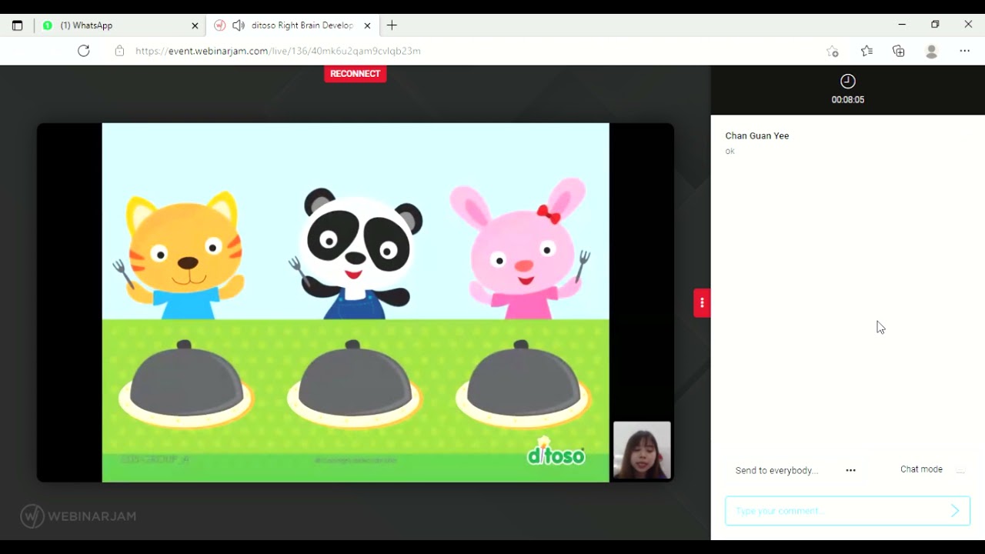Click the red RECONNECT button
The height and width of the screenshot is (554, 985).
[355, 74]
